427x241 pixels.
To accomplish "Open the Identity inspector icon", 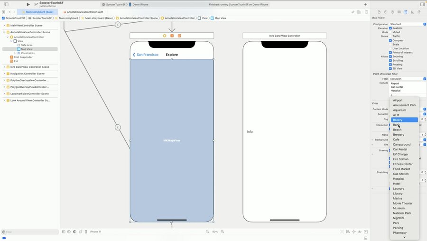I will click(399, 12).
